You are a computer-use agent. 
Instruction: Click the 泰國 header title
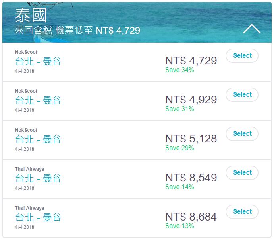coord(31,16)
